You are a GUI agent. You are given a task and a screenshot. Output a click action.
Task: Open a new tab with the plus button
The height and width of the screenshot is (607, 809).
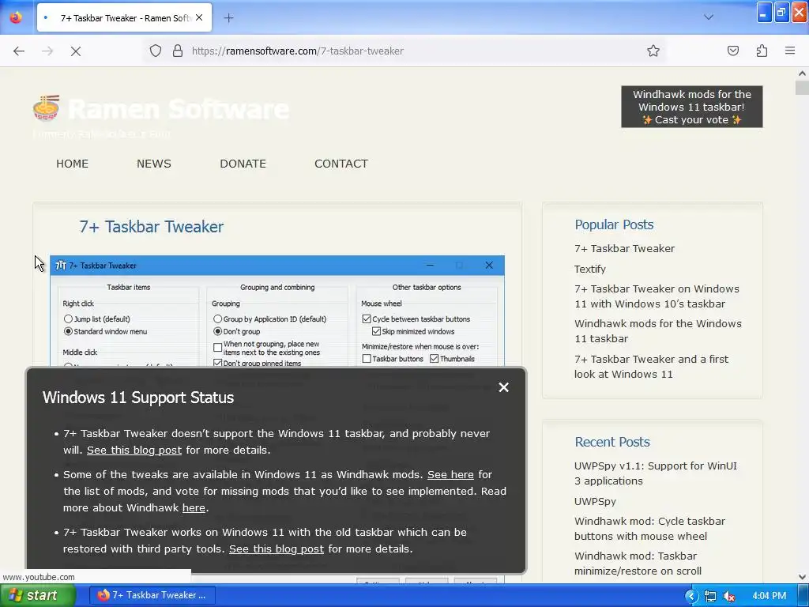click(x=228, y=18)
